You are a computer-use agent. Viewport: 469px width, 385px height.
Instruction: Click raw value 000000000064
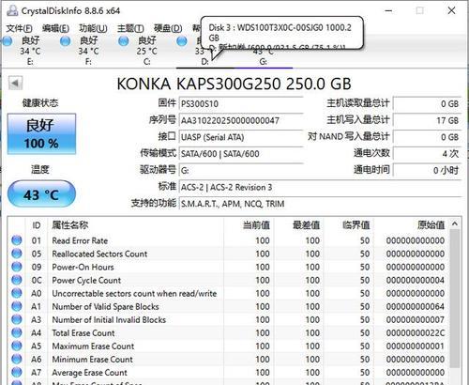(x=416, y=306)
